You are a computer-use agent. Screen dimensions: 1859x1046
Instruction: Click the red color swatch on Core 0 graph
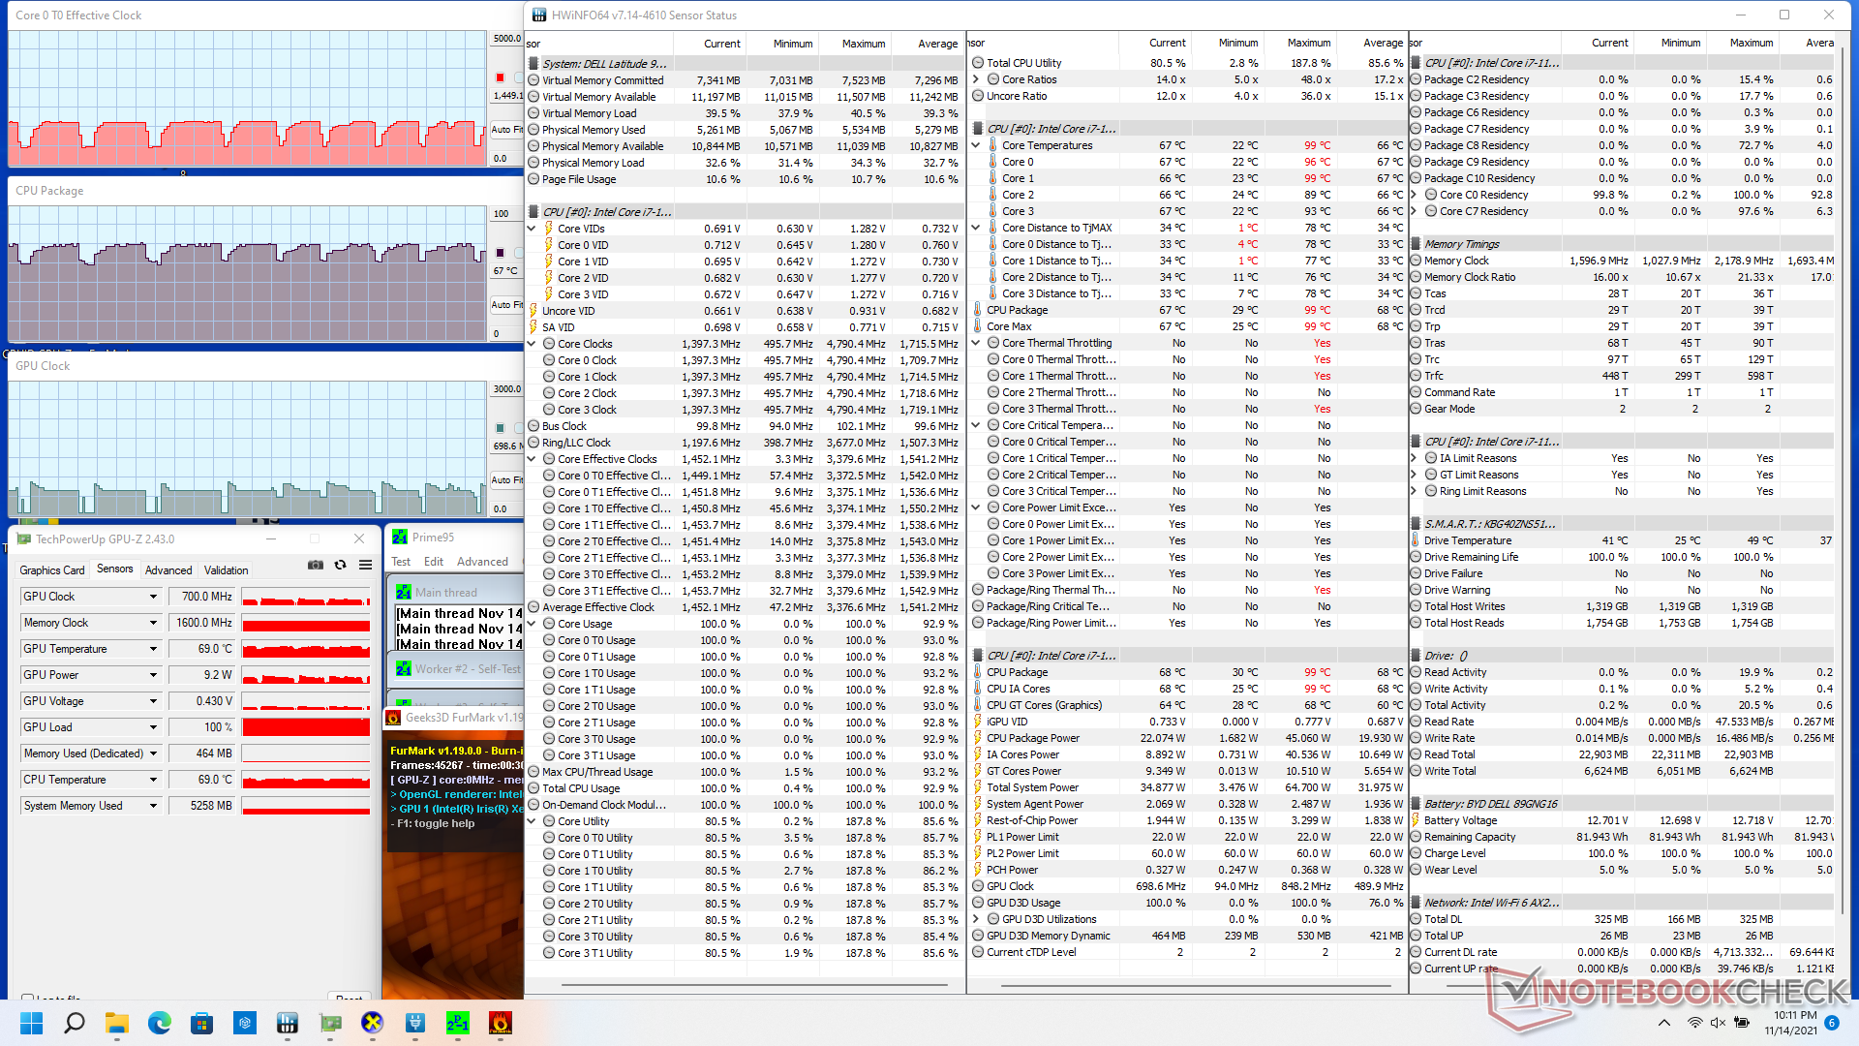(501, 77)
